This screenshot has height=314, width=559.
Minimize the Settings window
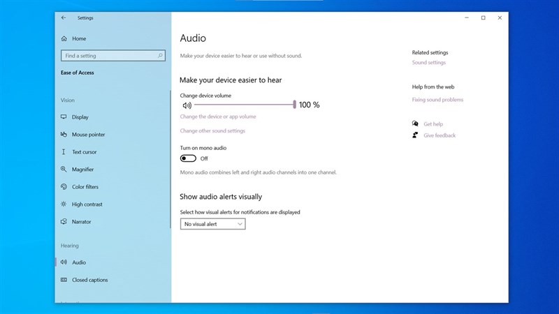[467, 17]
